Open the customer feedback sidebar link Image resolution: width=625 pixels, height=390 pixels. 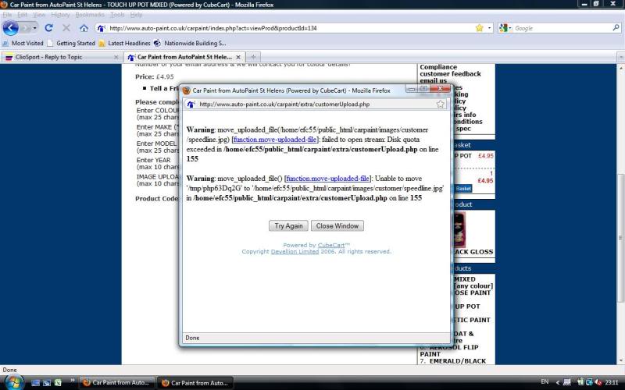[x=450, y=74]
